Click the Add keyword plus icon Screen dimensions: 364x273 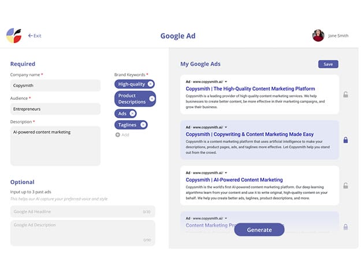[118, 134]
